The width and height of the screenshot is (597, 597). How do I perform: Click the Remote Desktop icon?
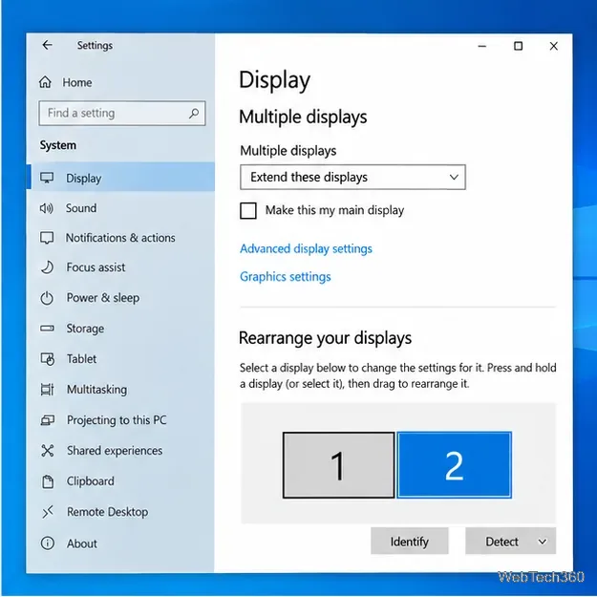tap(48, 512)
